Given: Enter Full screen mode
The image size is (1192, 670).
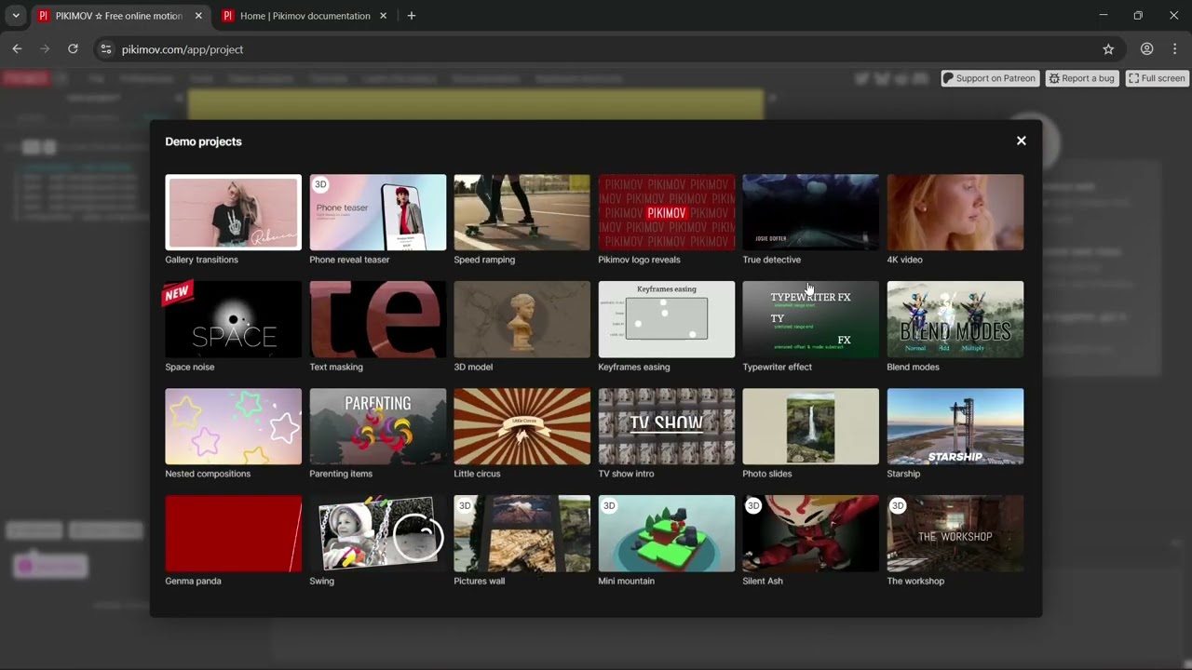Looking at the screenshot, I should click(x=1157, y=78).
